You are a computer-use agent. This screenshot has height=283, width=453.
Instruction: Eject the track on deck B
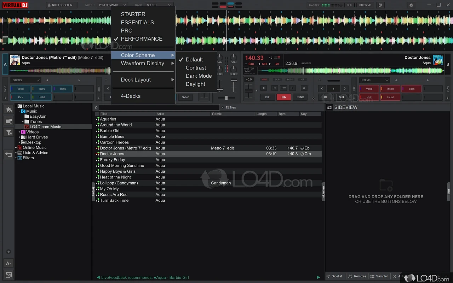[303, 88]
